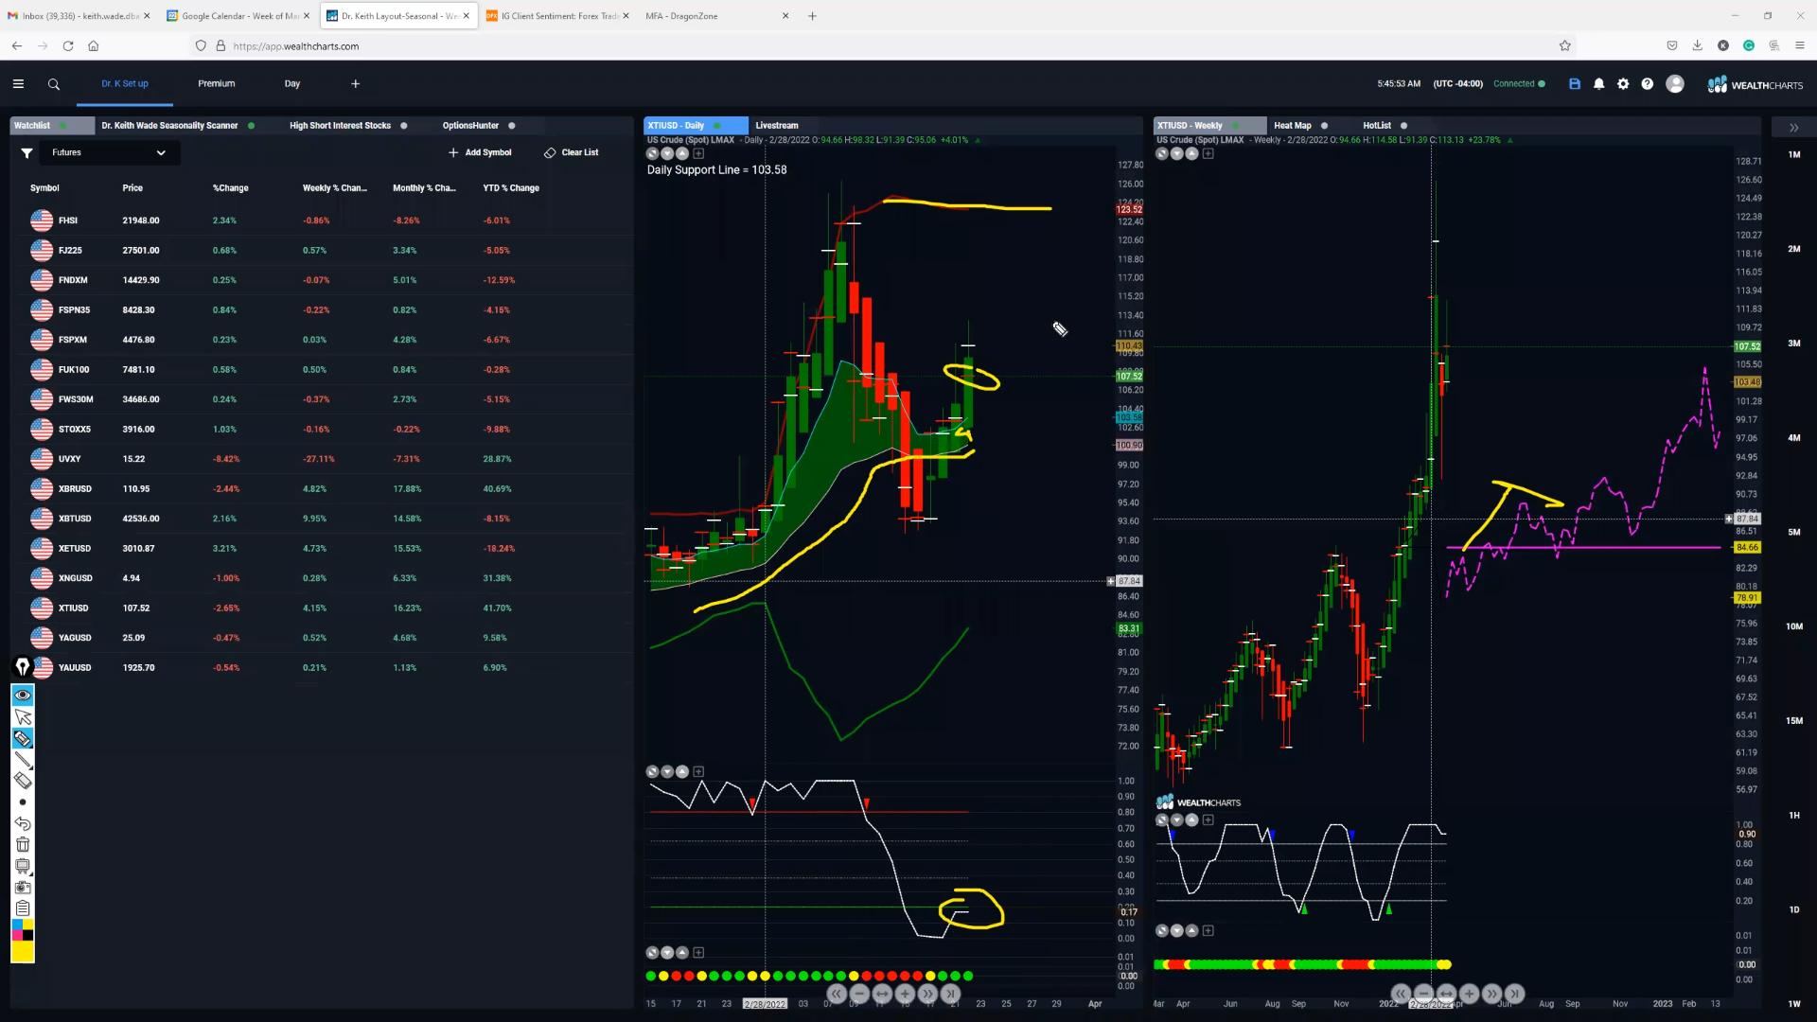Open the color palette swatch
This screenshot has height=1022, width=1817.
(x=23, y=929)
